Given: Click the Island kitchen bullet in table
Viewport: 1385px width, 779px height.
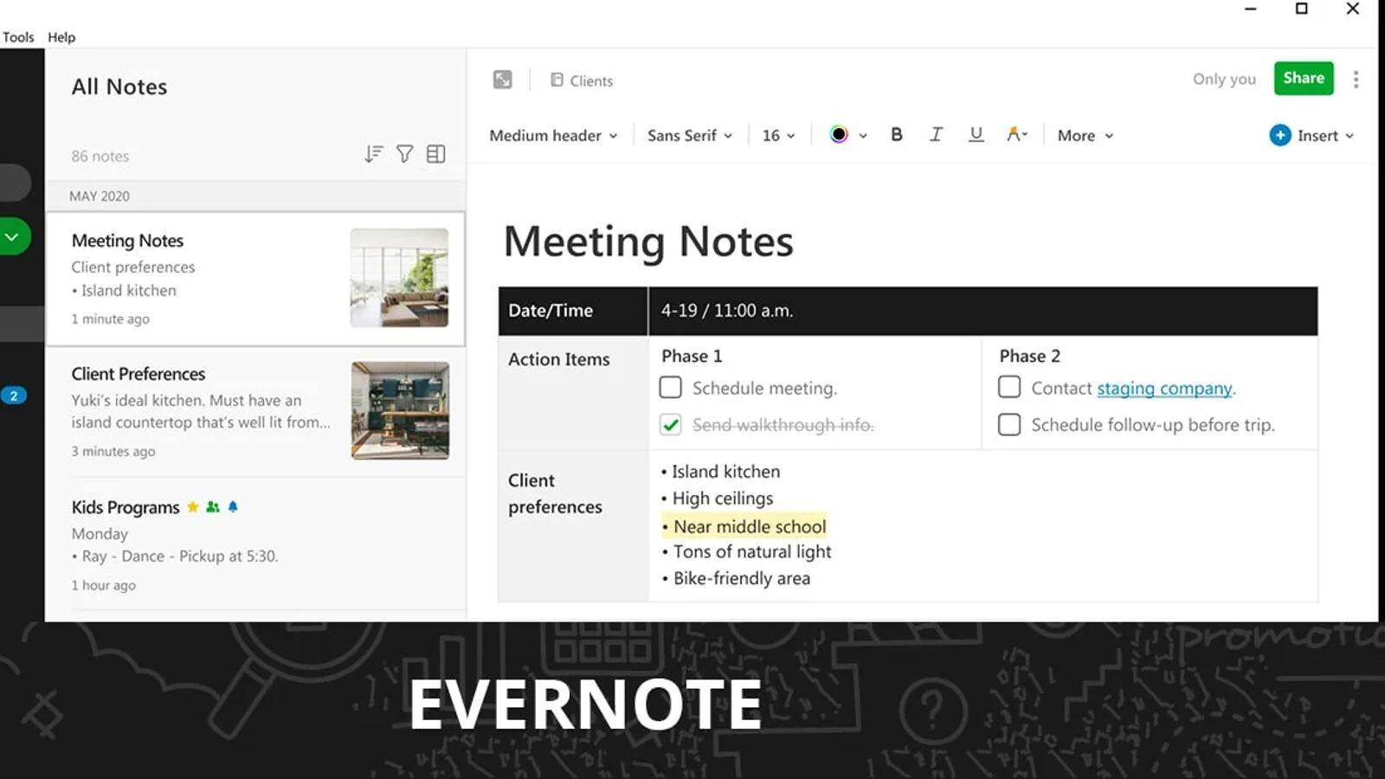Looking at the screenshot, I should 721,472.
